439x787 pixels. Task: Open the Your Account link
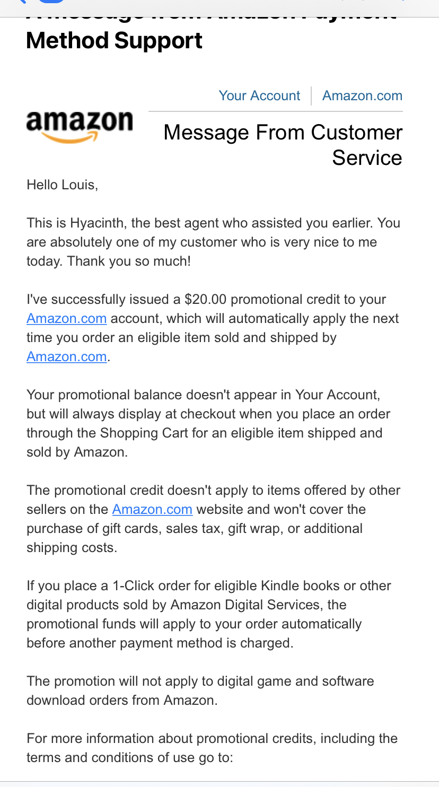[x=259, y=95]
